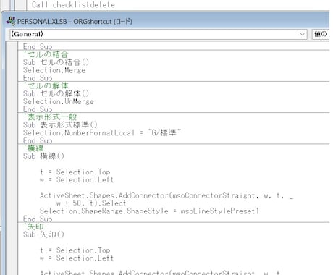Click the line Selection.UnMerge
This screenshot has height=275, width=333.
(x=59, y=101)
